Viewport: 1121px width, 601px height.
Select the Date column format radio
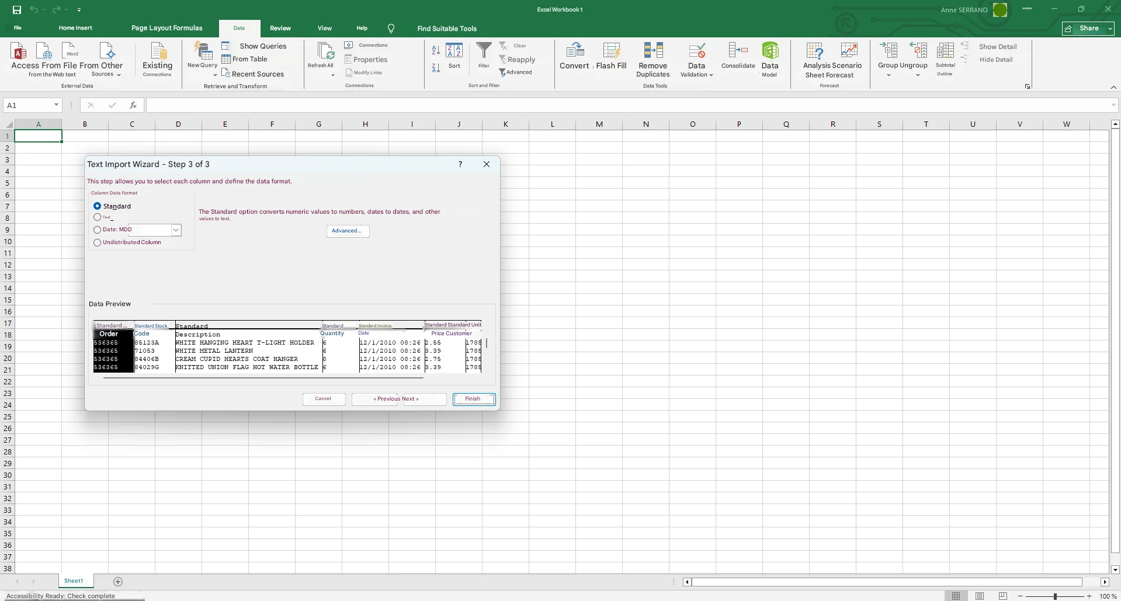pyautogui.click(x=97, y=230)
